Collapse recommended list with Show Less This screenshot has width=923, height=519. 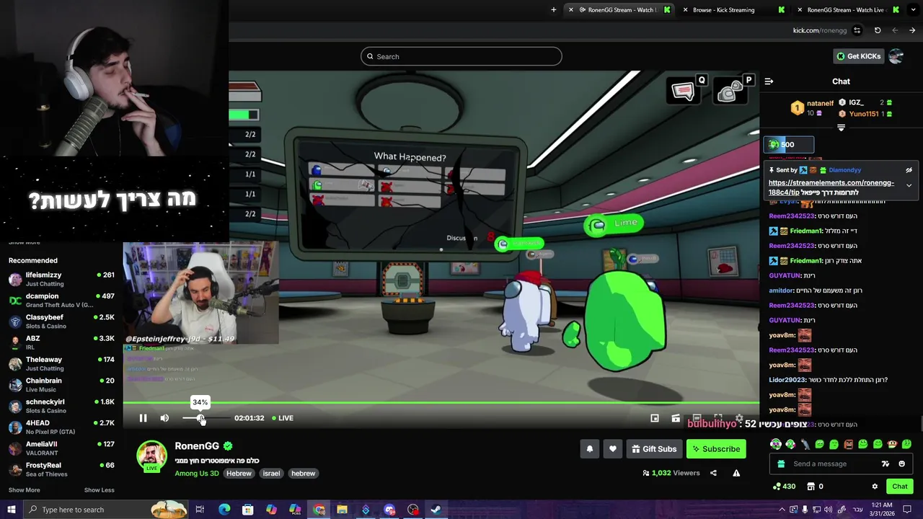[x=99, y=490]
